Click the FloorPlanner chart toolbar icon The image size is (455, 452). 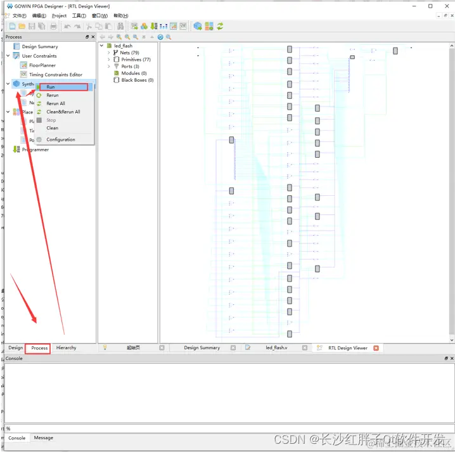tap(174, 27)
